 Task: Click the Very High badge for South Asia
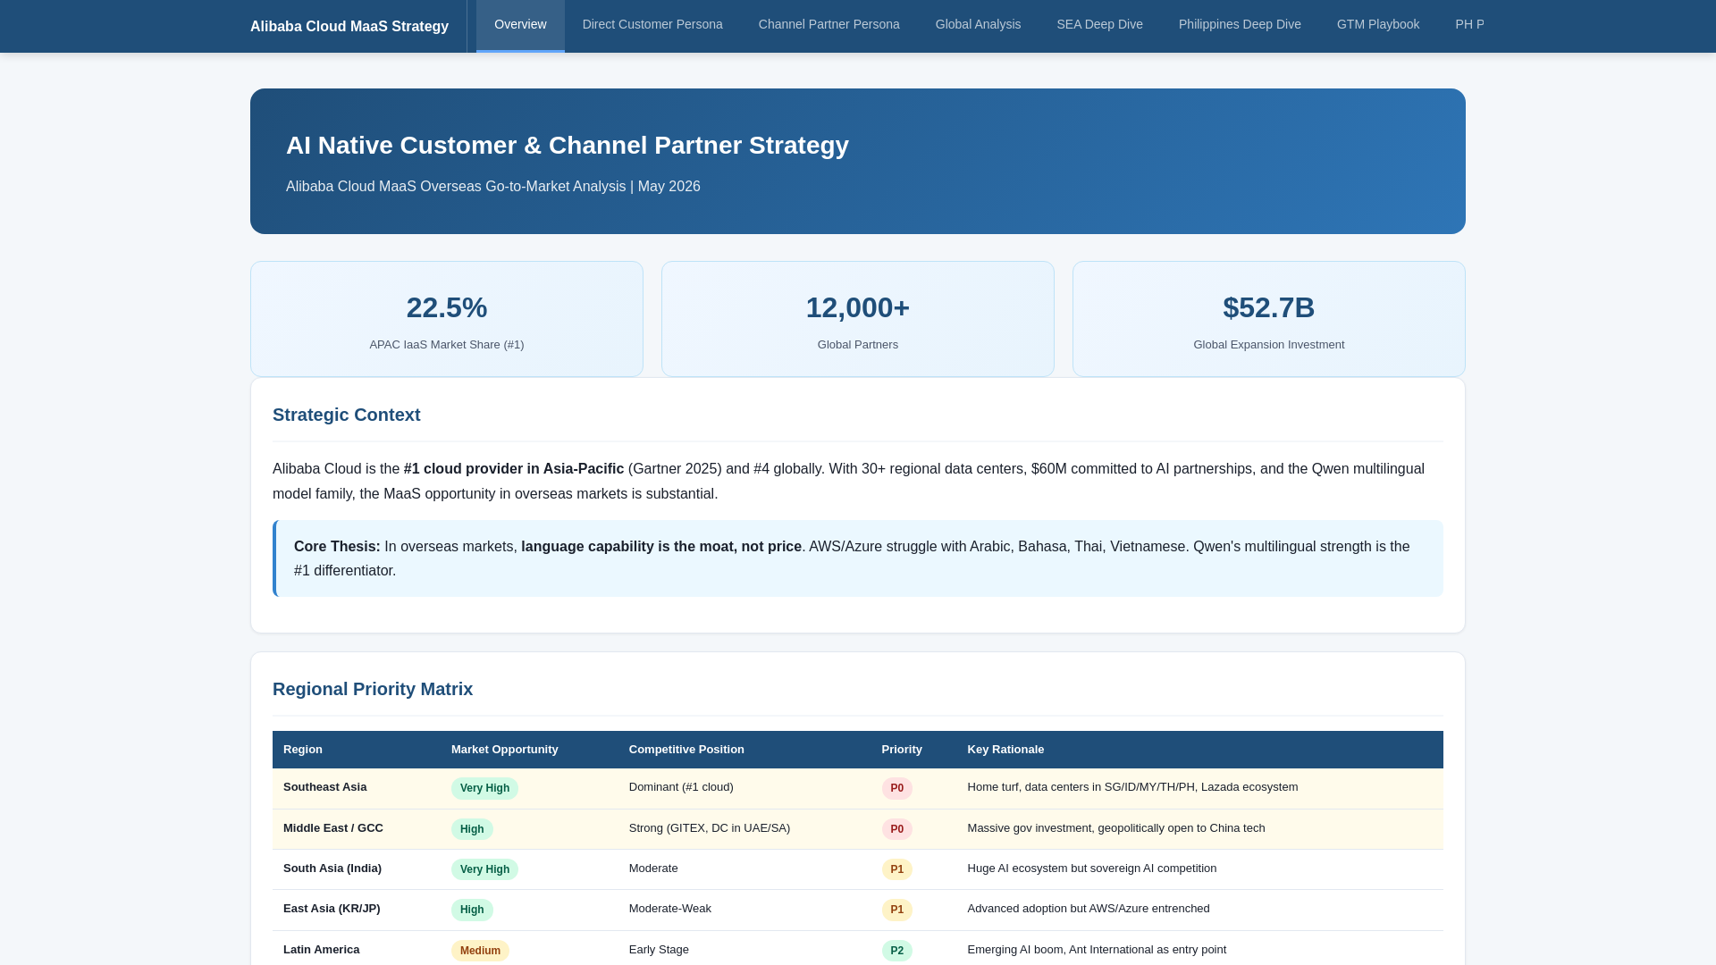point(484,869)
